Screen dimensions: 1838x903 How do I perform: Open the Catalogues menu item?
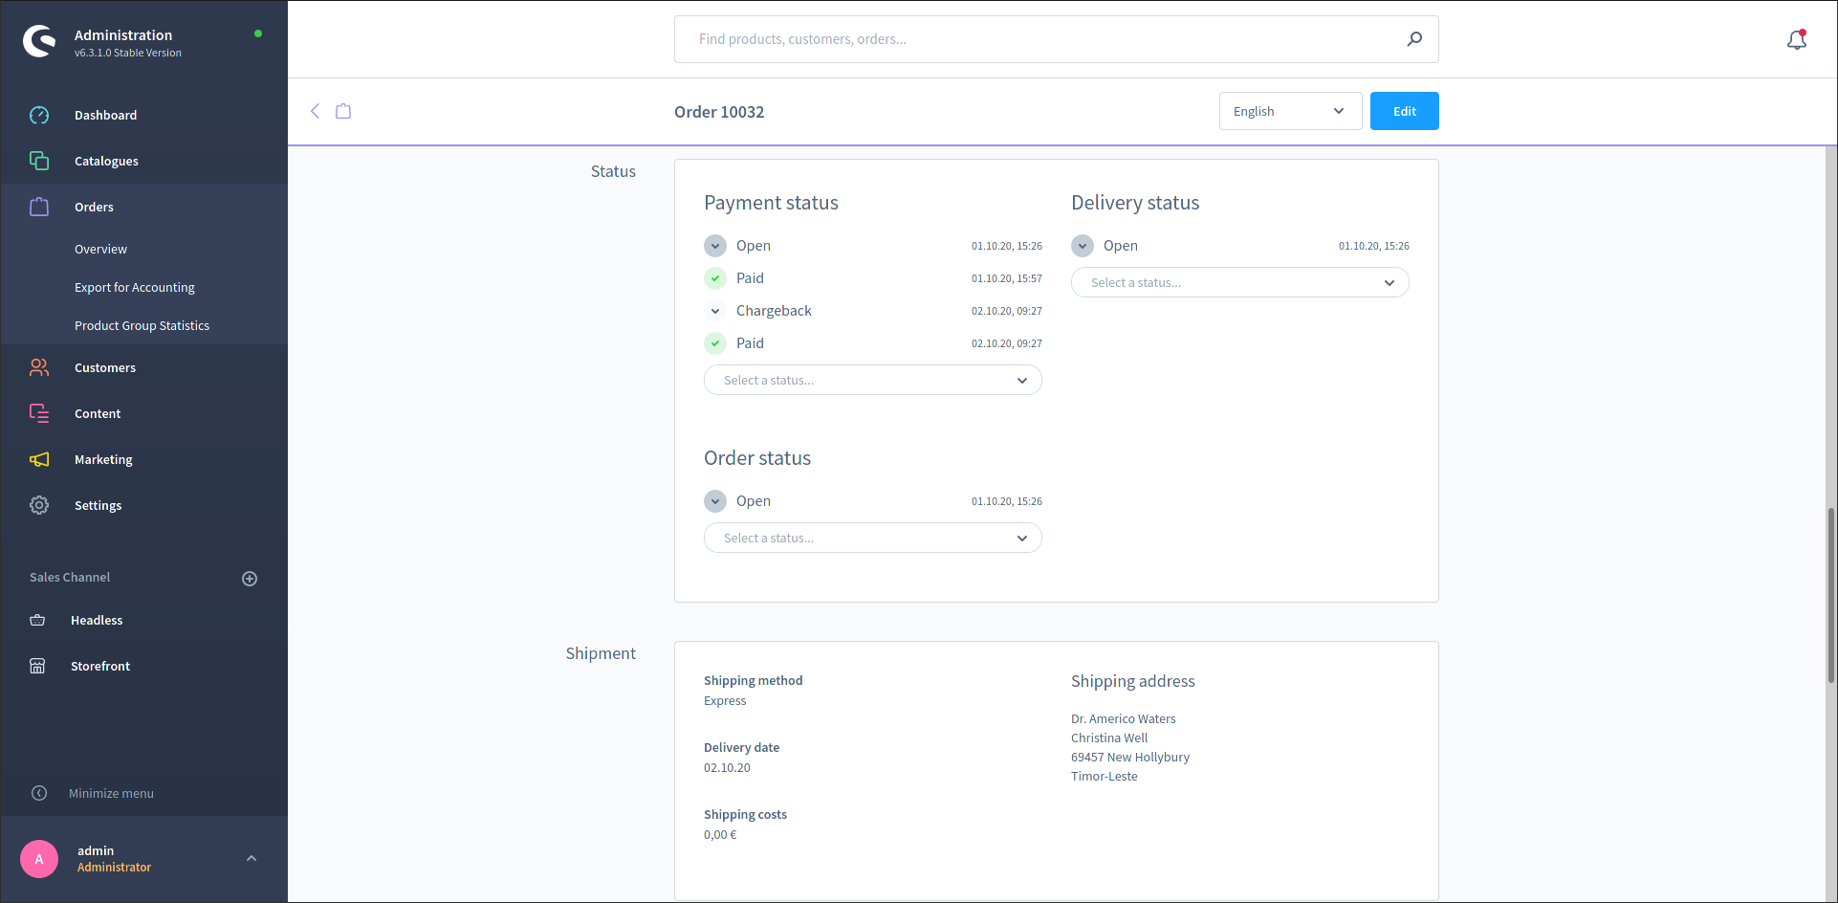click(x=143, y=161)
